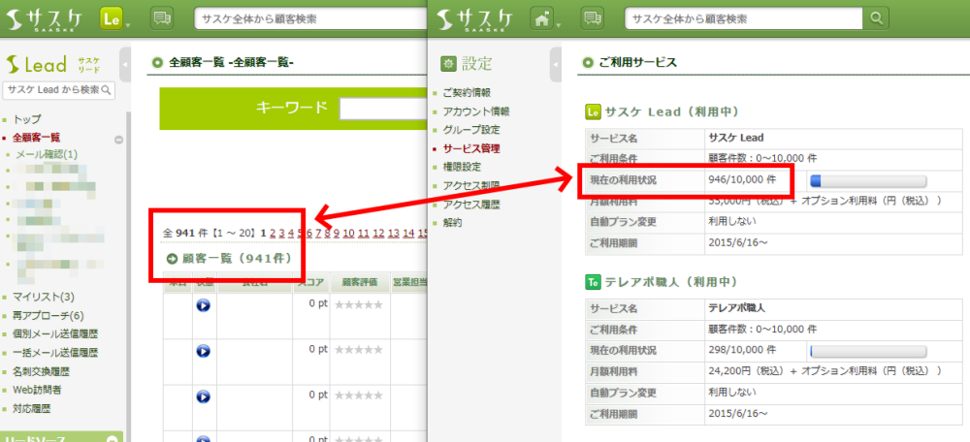Open Web訪問者 in sidebar
Screen dimensions: 970x442
(37, 390)
